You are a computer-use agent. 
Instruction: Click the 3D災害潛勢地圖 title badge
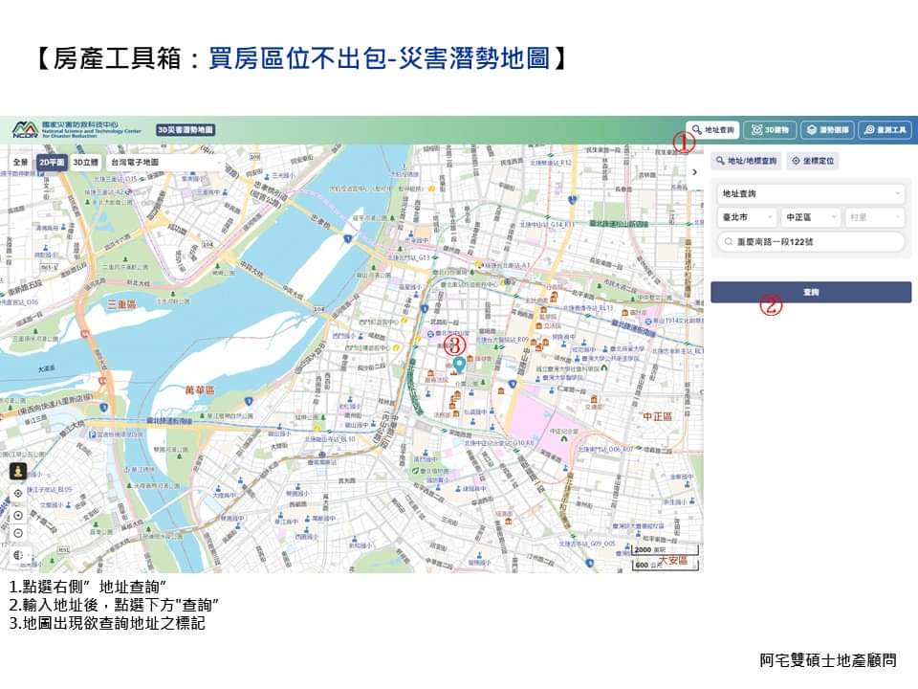[x=186, y=129]
